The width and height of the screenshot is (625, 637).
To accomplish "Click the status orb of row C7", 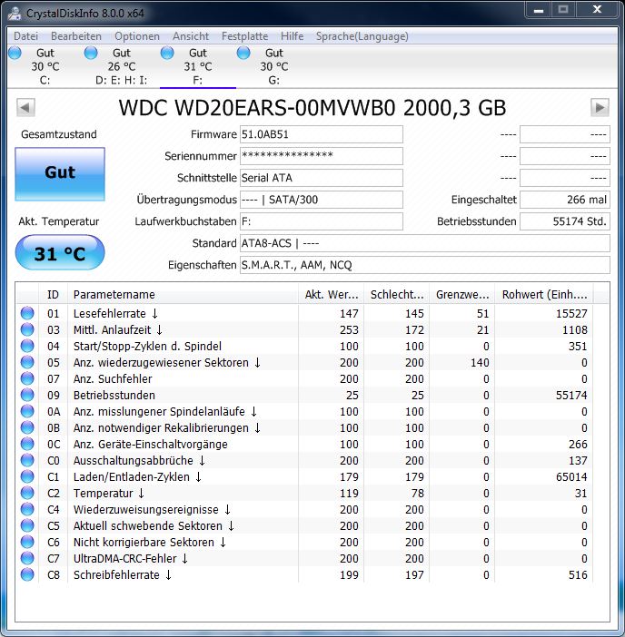I will click(27, 558).
